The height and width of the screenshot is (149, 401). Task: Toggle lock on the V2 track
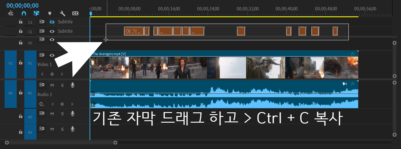click(21, 43)
